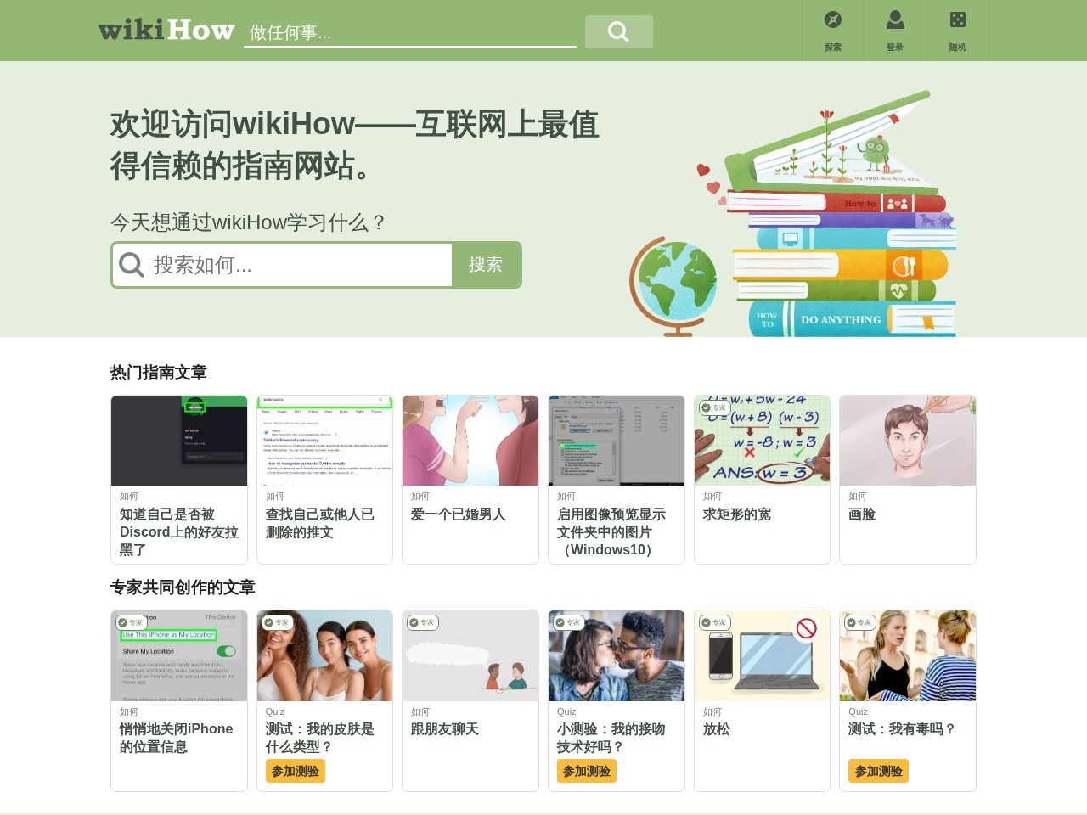
Task: Click the magnifier icon in hero search box
Action: [x=132, y=265]
